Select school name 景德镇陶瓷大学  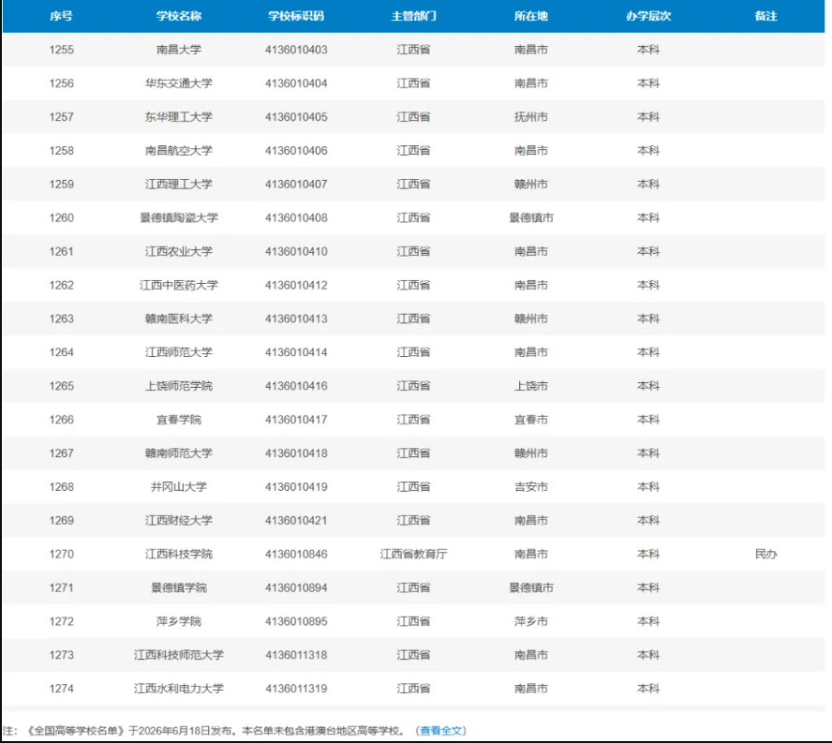point(179,217)
